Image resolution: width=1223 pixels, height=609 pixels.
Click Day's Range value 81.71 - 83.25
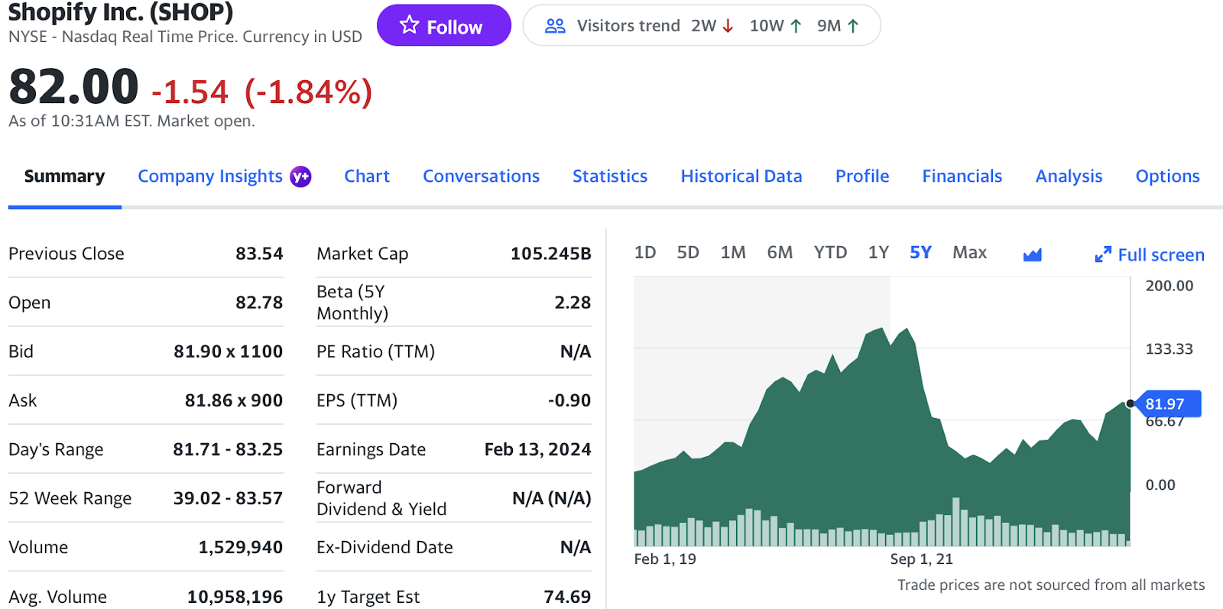[228, 449]
